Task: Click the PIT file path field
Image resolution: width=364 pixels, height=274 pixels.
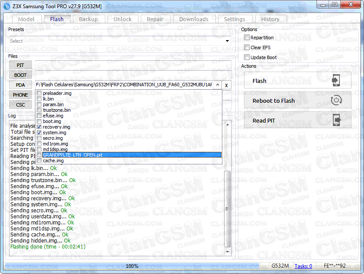Action: [133, 65]
